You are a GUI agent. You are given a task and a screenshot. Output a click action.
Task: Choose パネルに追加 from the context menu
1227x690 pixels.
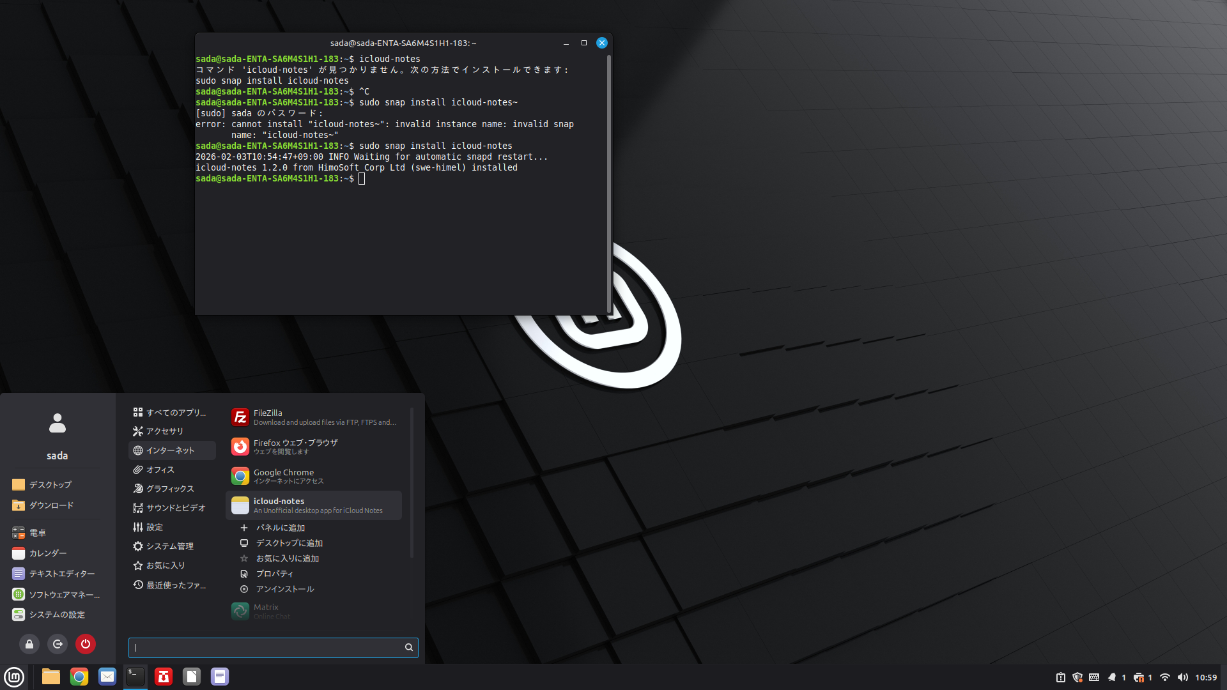point(281,528)
